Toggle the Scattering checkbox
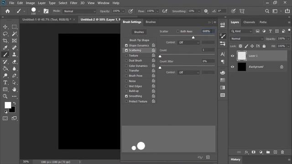292x164 pixels. coord(126,51)
